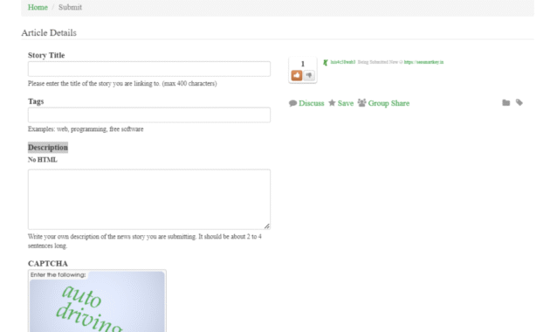Click the Save link
This screenshot has height=332, width=550.
[x=346, y=103]
